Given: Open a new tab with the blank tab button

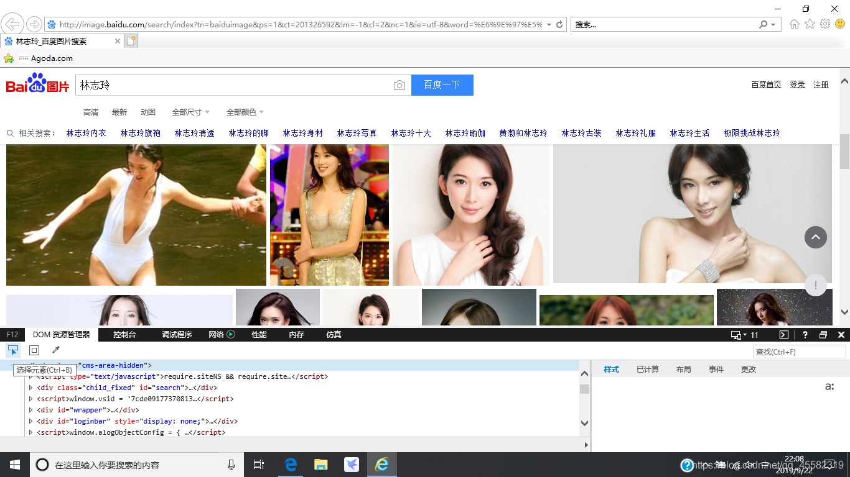Looking at the screenshot, I should coord(131,41).
